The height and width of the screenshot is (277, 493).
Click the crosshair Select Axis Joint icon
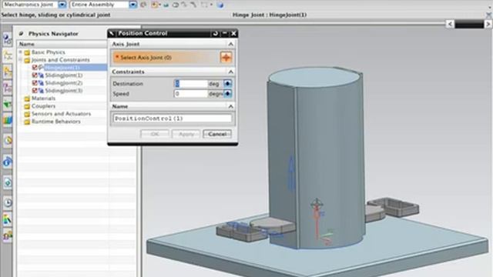click(226, 58)
